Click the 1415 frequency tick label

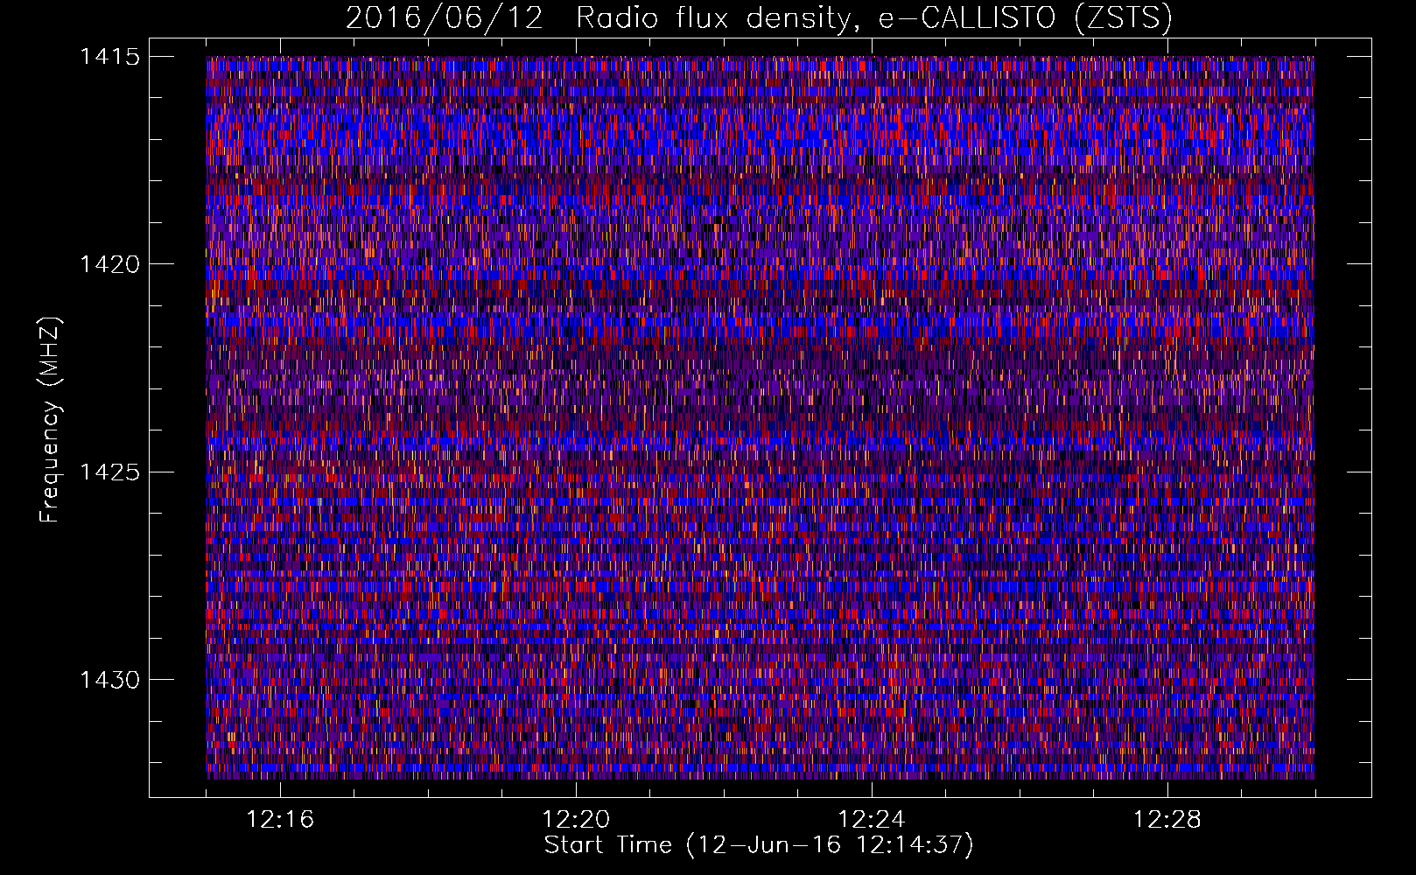pos(109,57)
